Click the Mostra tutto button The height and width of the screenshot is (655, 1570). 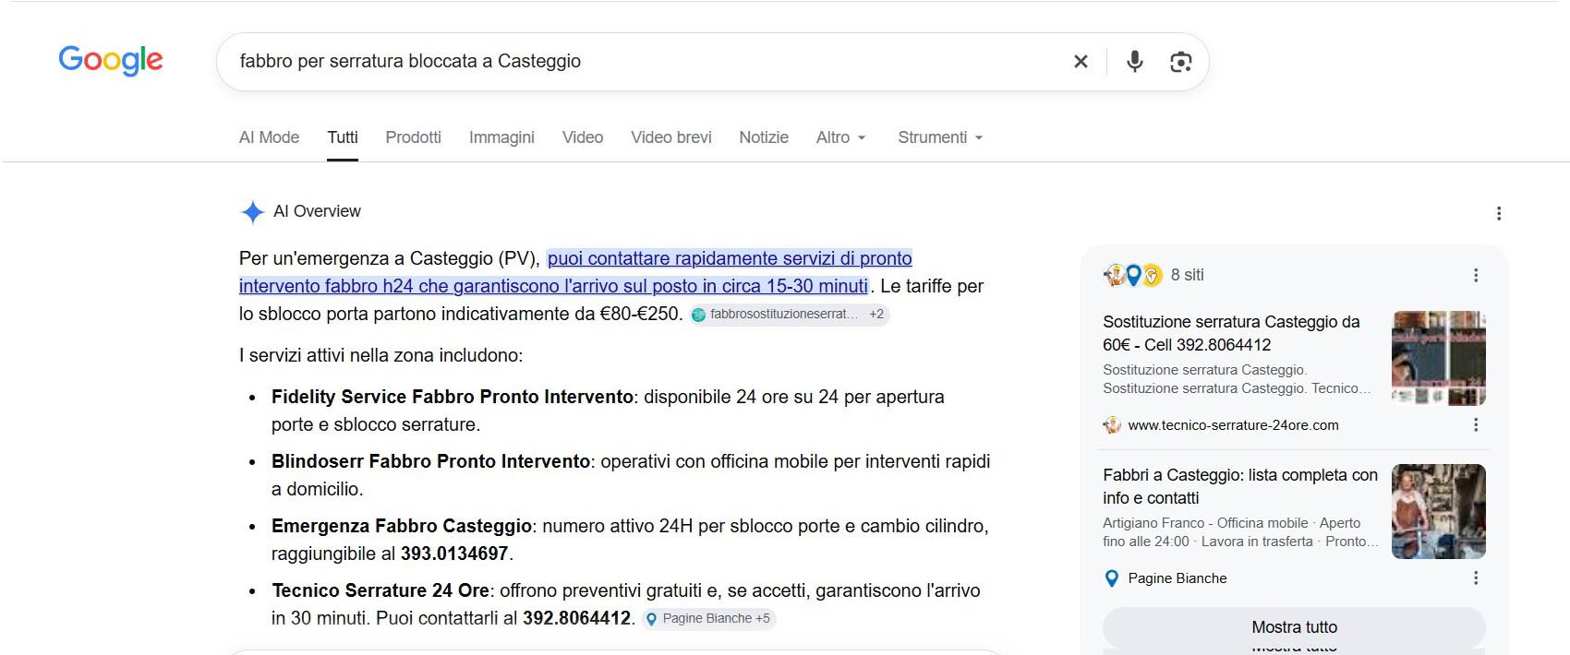(x=1294, y=627)
